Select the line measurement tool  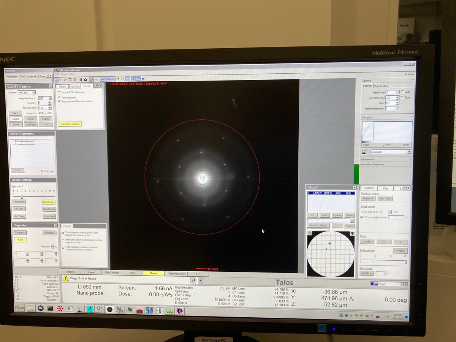(65, 79)
